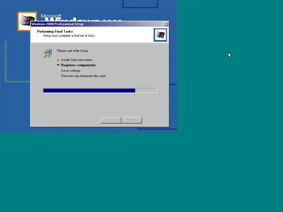Close the Windows 2000 Professional Setup dialog
Image resolution: width=283 pixels, height=212 pixels.
point(166,24)
